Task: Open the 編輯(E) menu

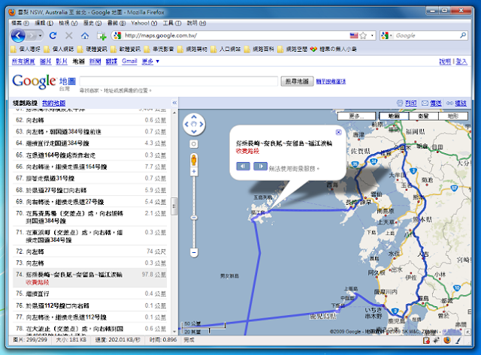Action: tap(44, 23)
